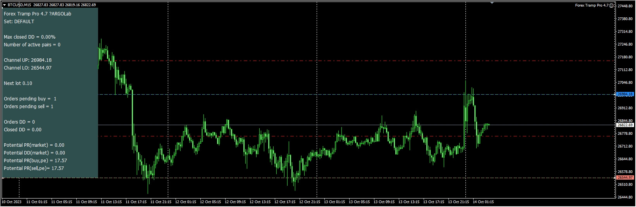Click the Channel UP: 26984.18 text

coord(28,60)
